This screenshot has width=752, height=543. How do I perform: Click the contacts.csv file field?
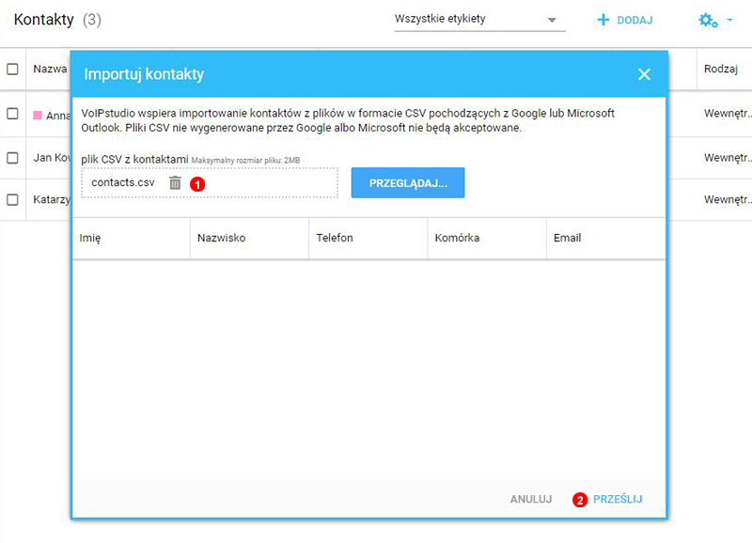click(x=122, y=182)
